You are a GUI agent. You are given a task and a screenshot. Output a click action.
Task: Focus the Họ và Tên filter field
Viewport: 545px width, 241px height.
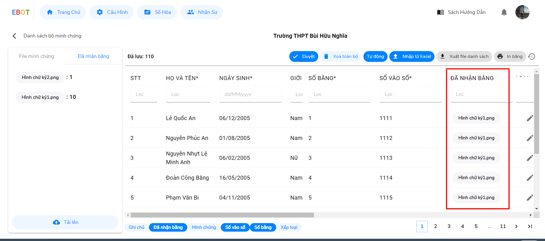click(x=188, y=94)
